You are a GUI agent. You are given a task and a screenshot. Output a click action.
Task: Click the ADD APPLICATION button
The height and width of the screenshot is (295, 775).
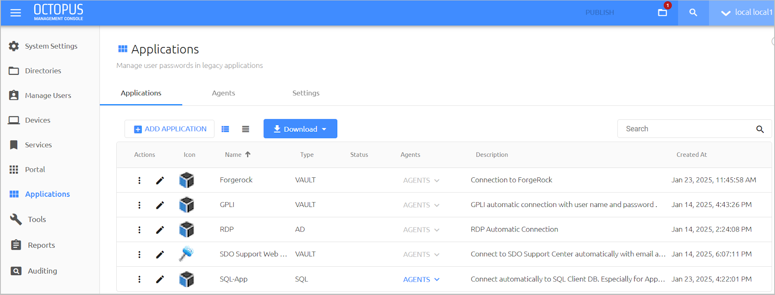point(170,129)
